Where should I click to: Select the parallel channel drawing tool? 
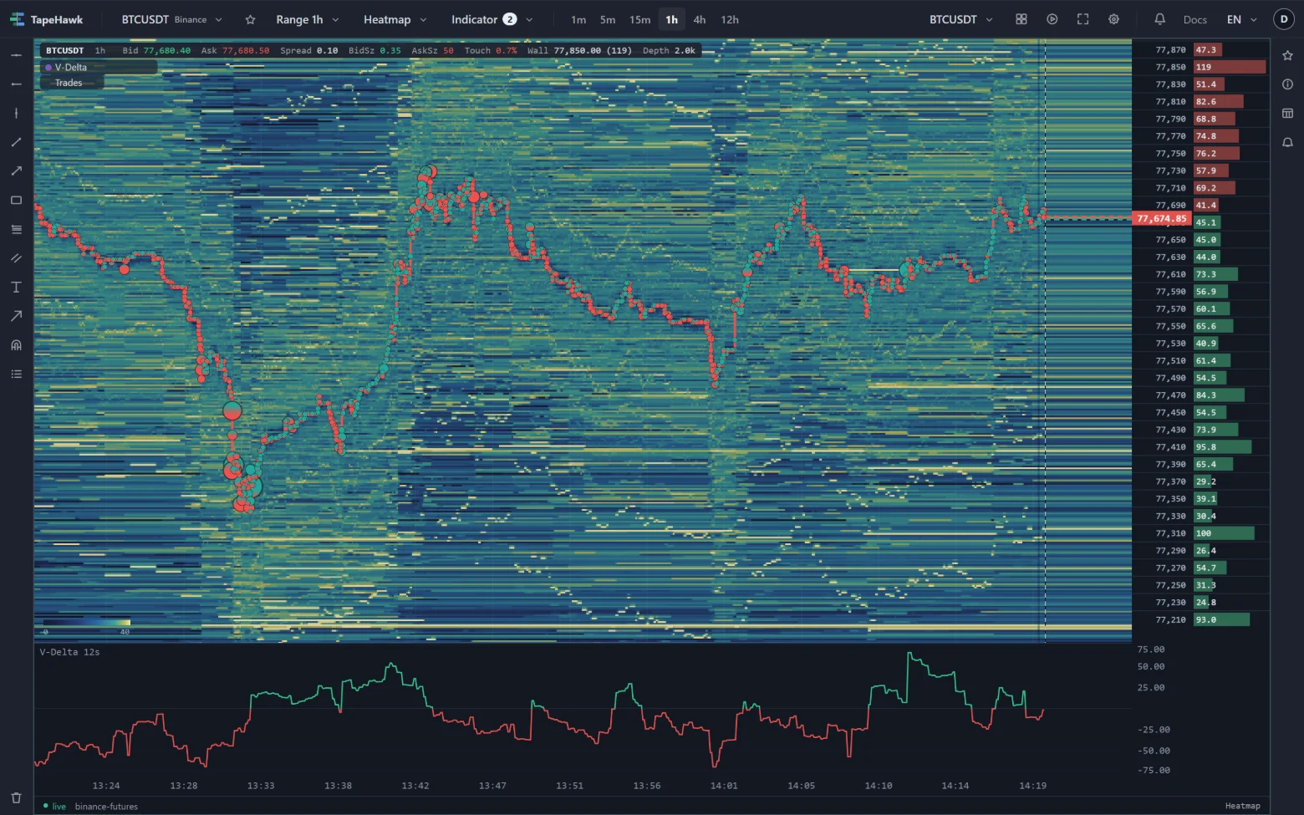point(16,258)
